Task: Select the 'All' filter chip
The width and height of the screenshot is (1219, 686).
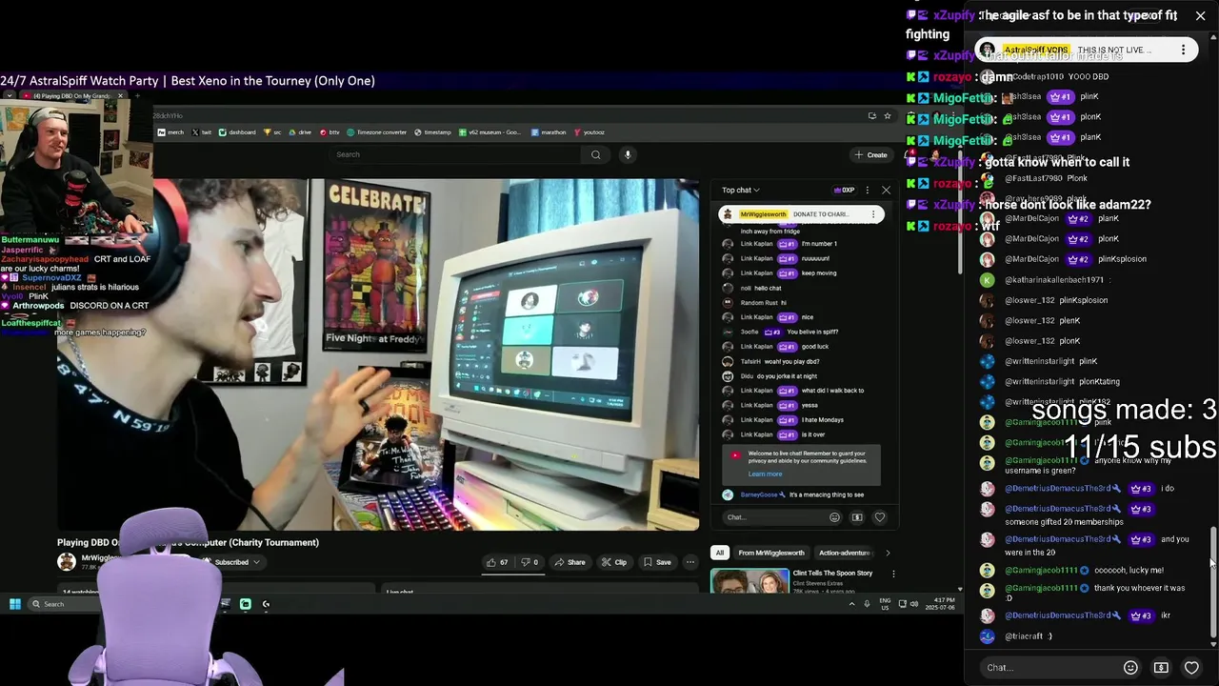Action: click(720, 553)
